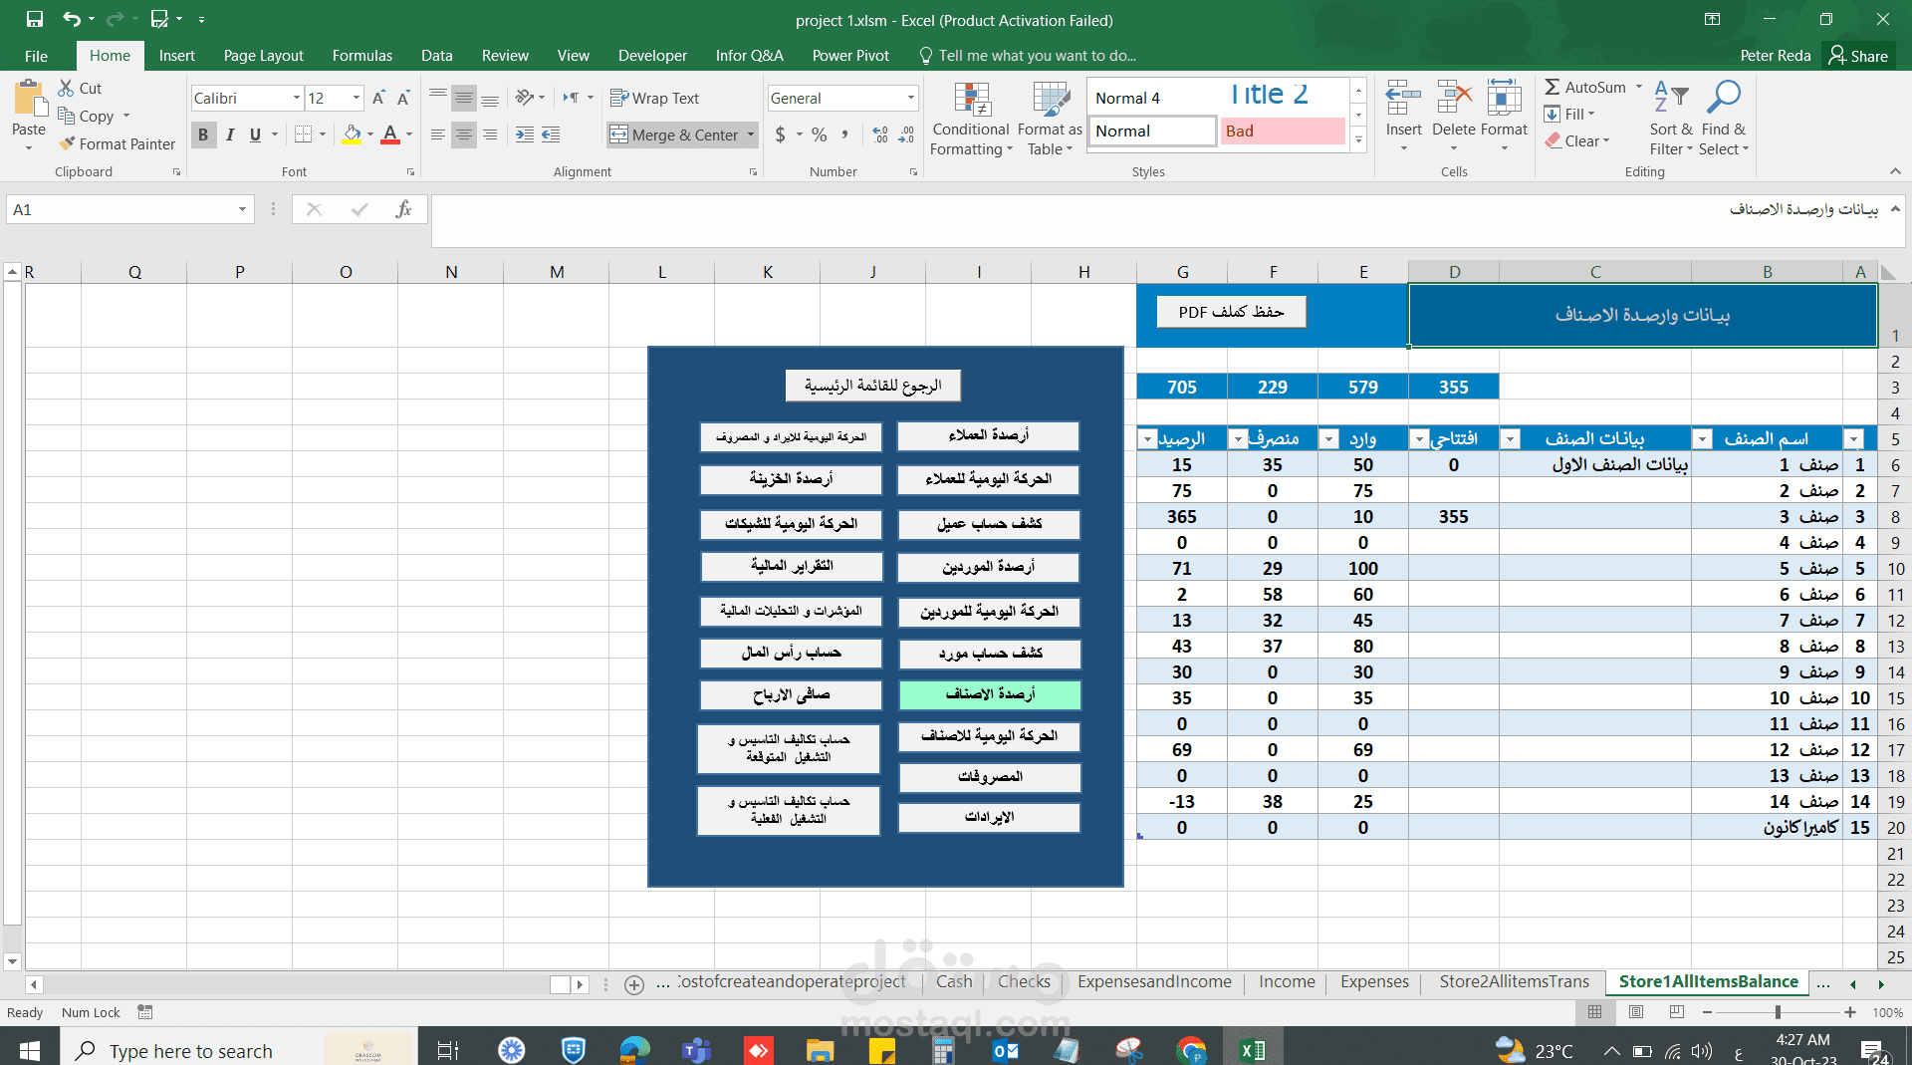Viewport: 1912px width, 1065px height.
Task: Click the Sort & Filter icon
Action: pos(1670,98)
